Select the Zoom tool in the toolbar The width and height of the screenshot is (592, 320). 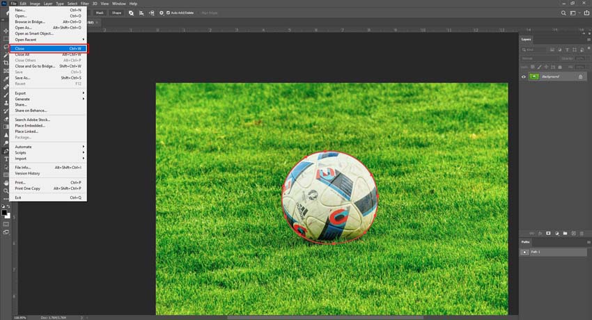(x=6, y=191)
